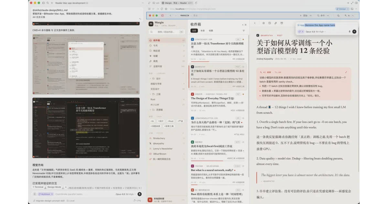Expand the 灵感箱 folder
388x204 pixels.
pos(151,110)
